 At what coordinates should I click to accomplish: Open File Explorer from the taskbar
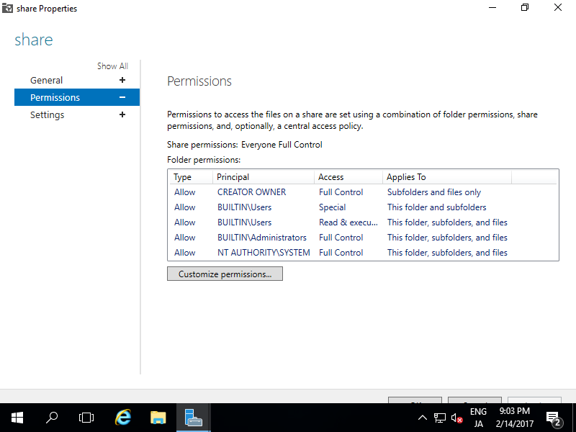click(x=158, y=418)
